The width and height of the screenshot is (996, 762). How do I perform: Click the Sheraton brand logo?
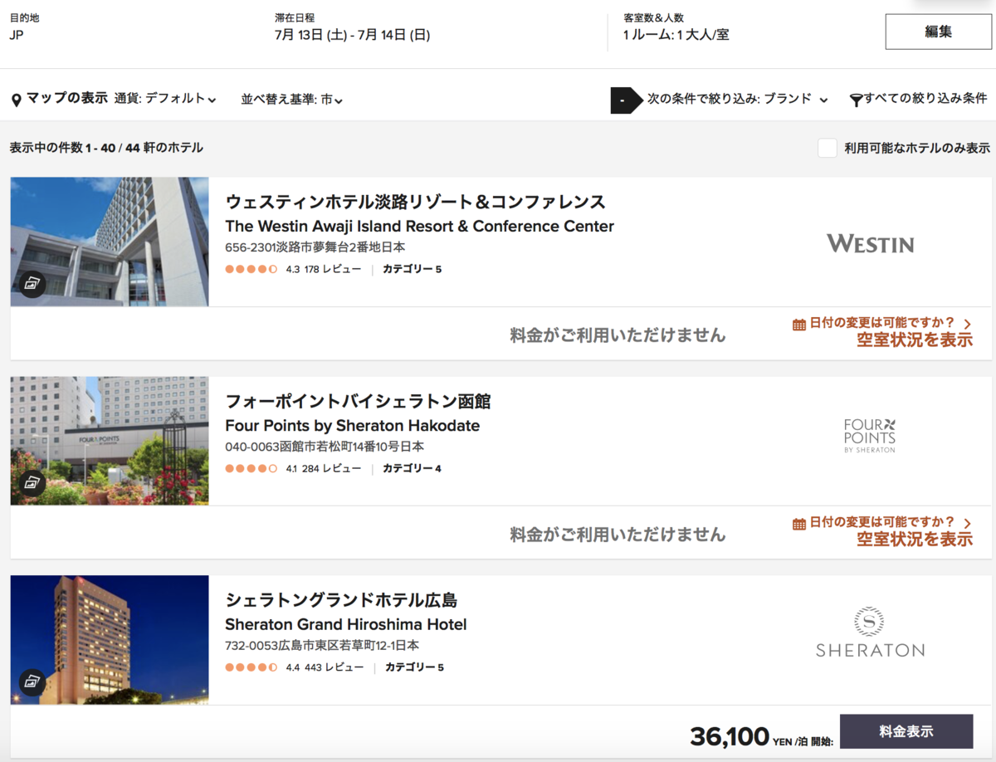pyautogui.click(x=870, y=633)
